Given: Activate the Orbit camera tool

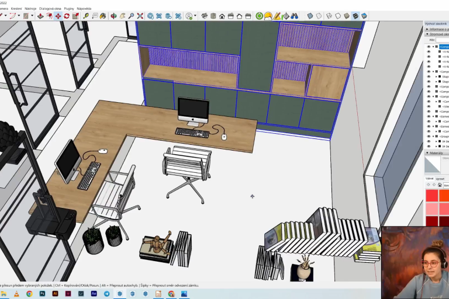Looking at the screenshot, I should [x=113, y=16].
